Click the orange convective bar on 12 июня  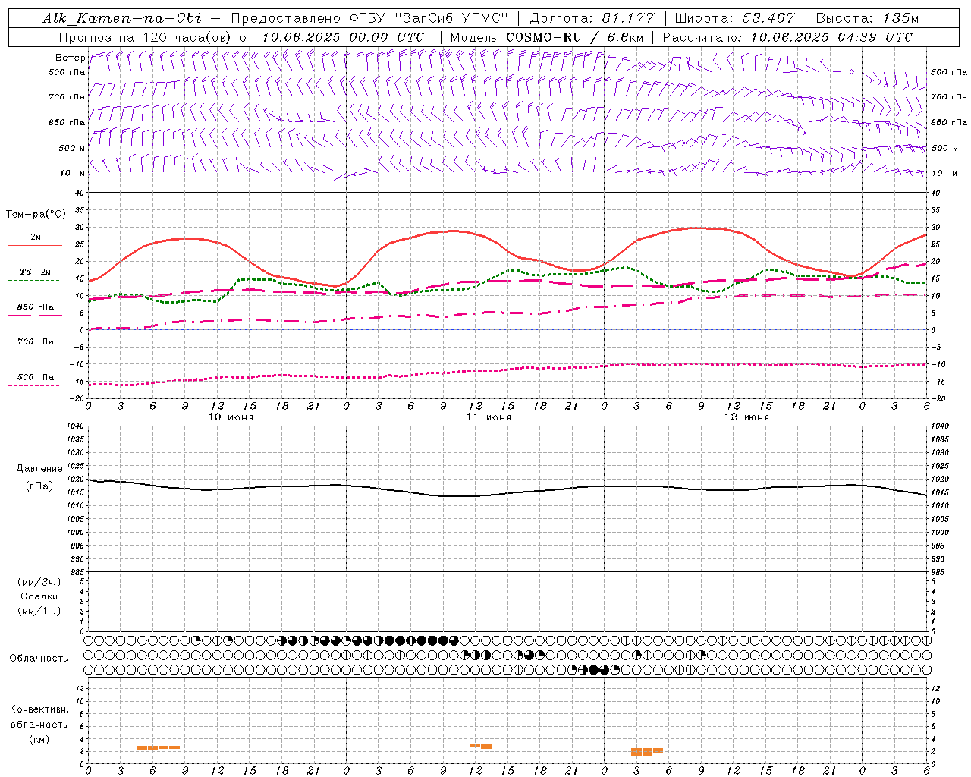646,751
